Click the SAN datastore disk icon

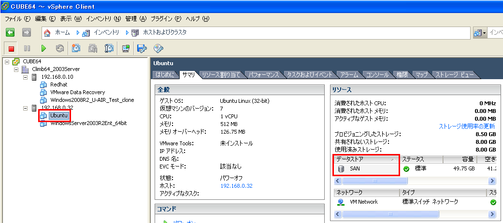pyautogui.click(x=341, y=169)
